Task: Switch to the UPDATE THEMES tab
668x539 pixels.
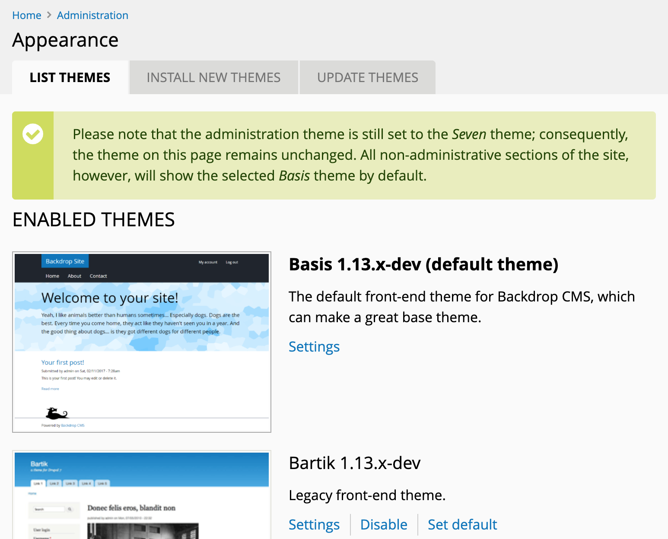Action: click(x=368, y=77)
